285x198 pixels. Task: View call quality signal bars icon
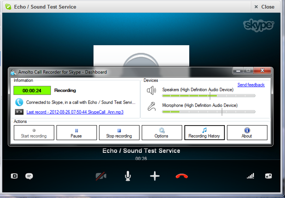tap(250, 176)
